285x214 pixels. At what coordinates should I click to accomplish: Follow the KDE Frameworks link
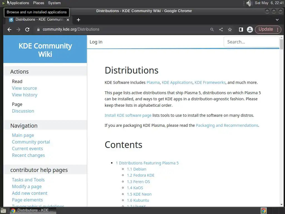[x=210, y=82]
